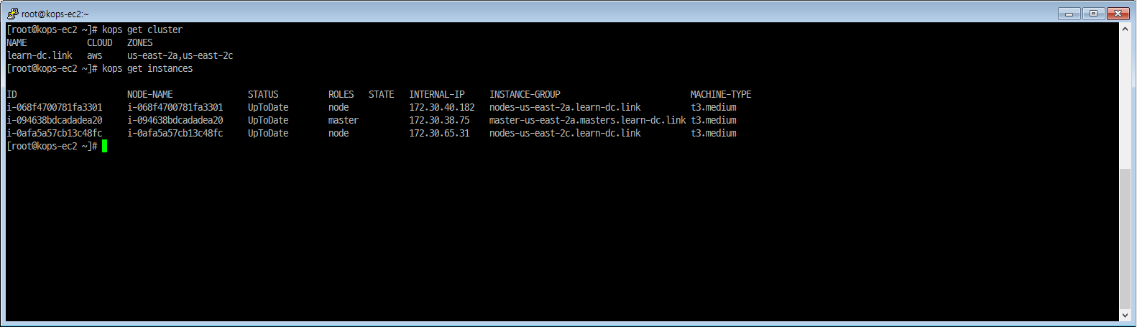Click the 'kops get instances' command text
This screenshot has height=327, width=1137.
click(x=147, y=68)
